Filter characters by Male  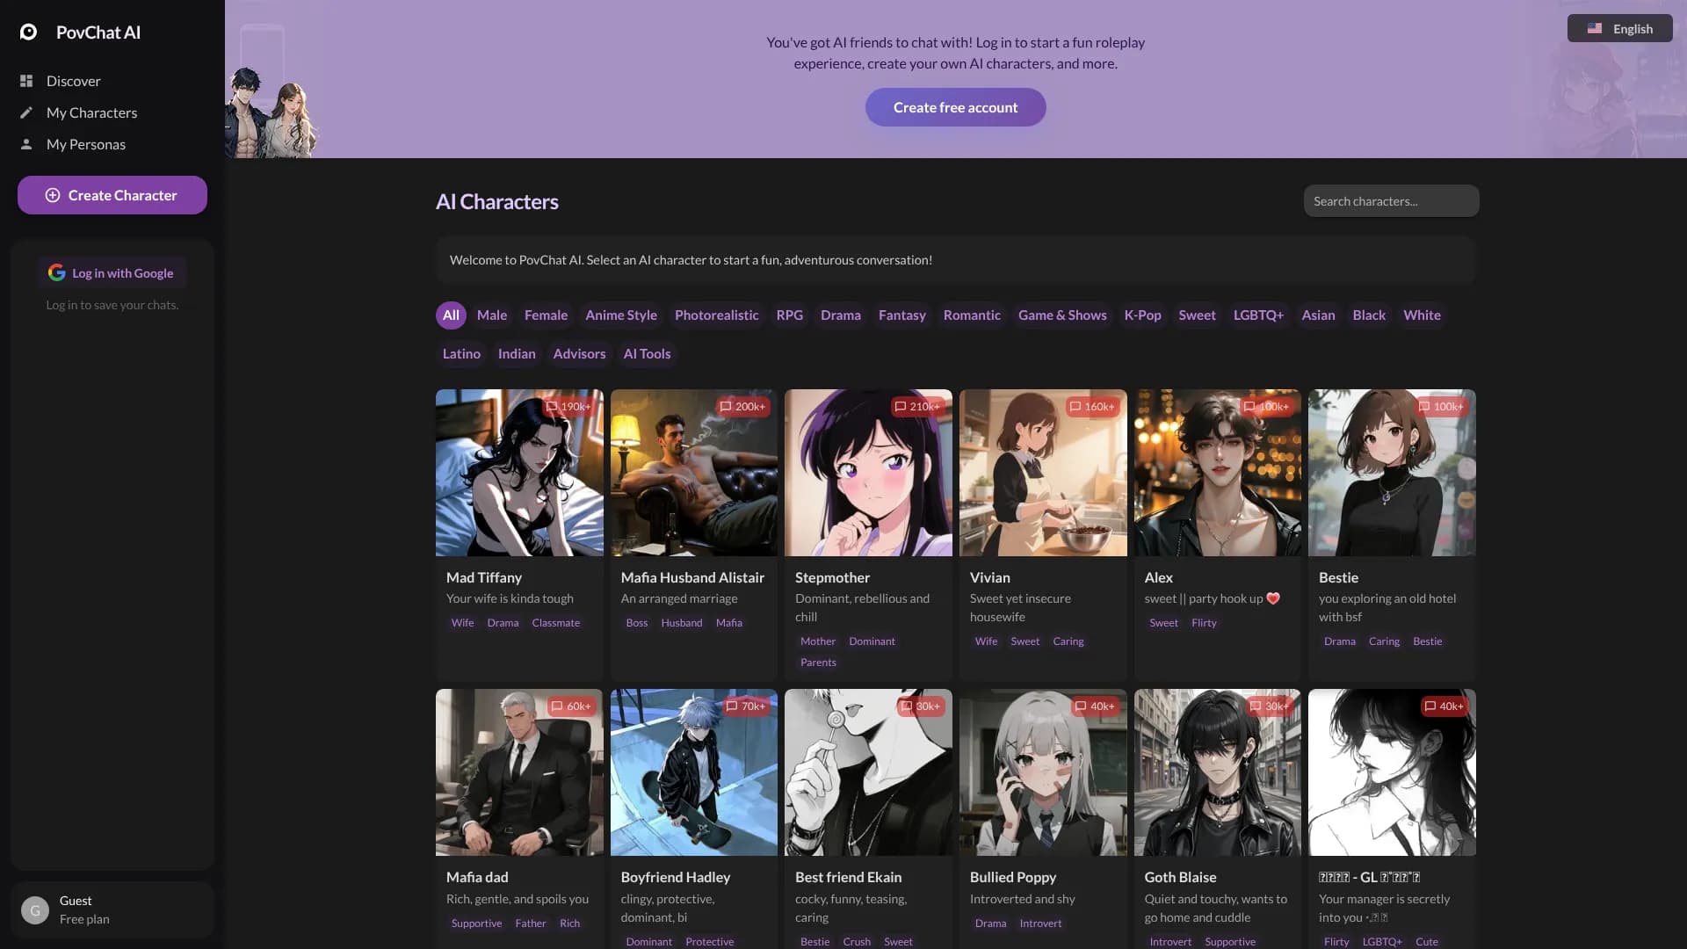492,315
